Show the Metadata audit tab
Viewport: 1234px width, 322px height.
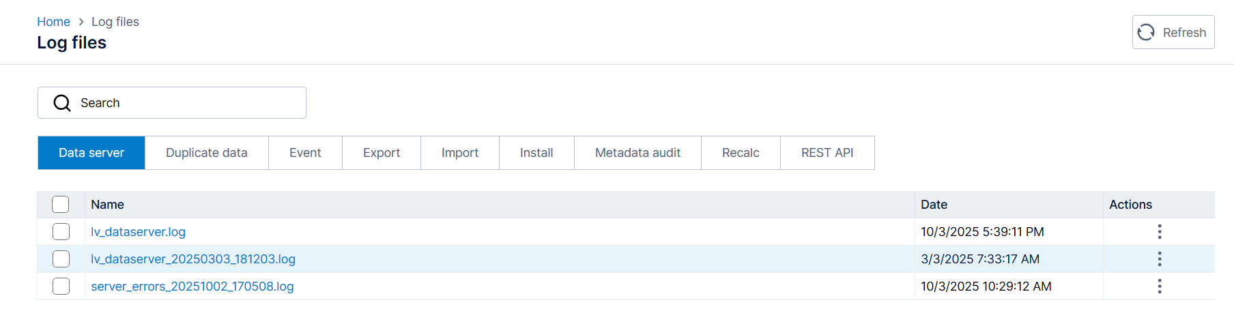point(637,153)
